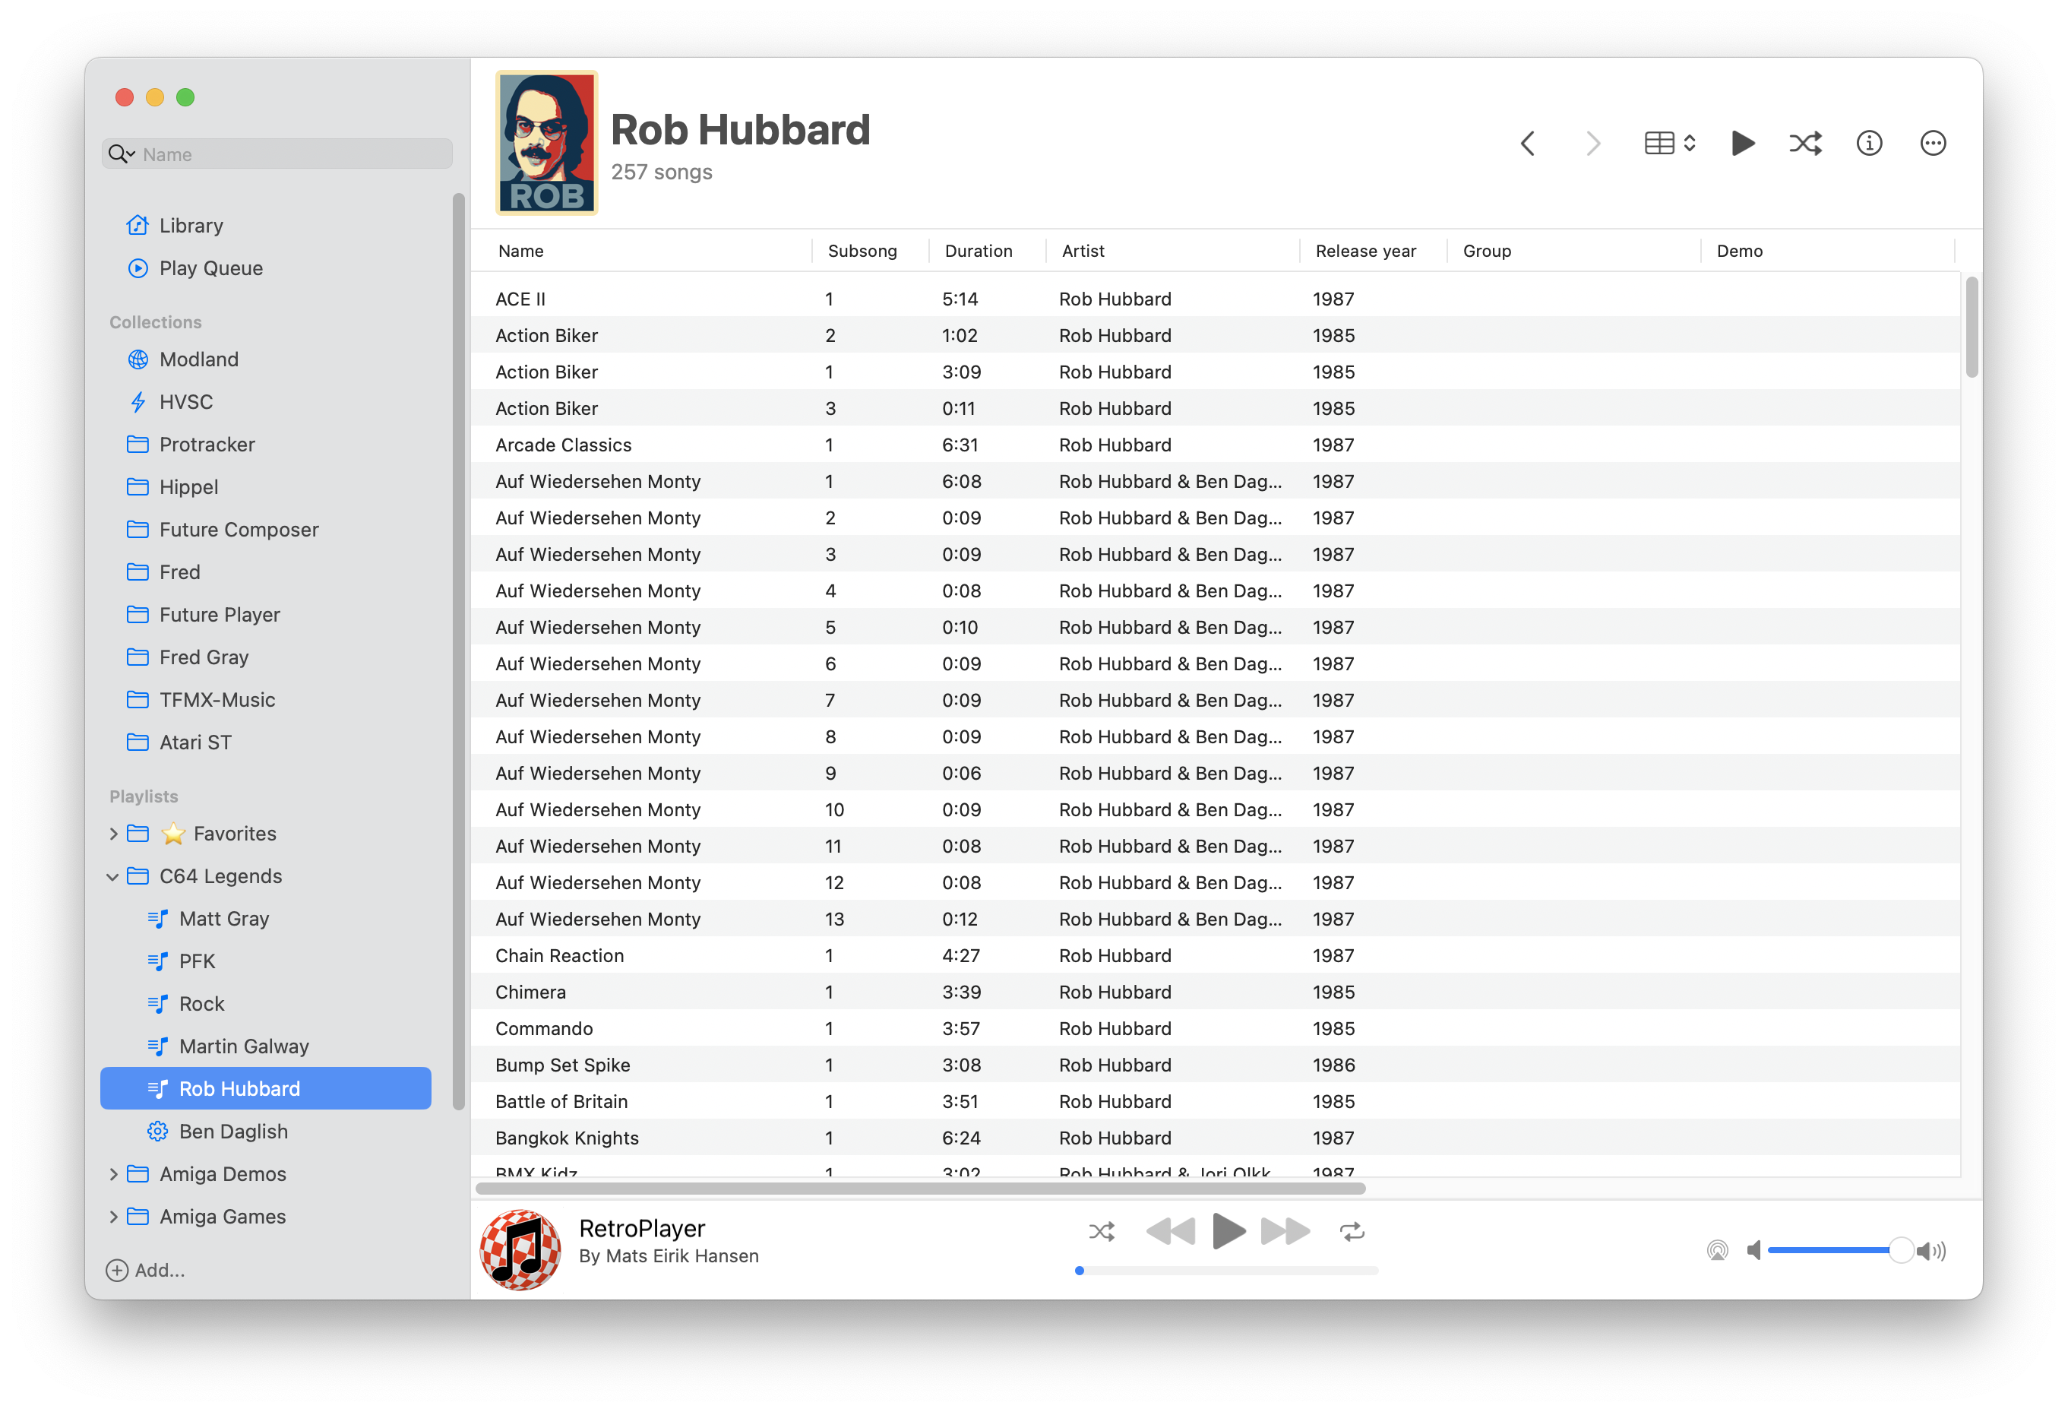Expand the Amiga Demos folder
The width and height of the screenshot is (2068, 1412).
click(113, 1173)
